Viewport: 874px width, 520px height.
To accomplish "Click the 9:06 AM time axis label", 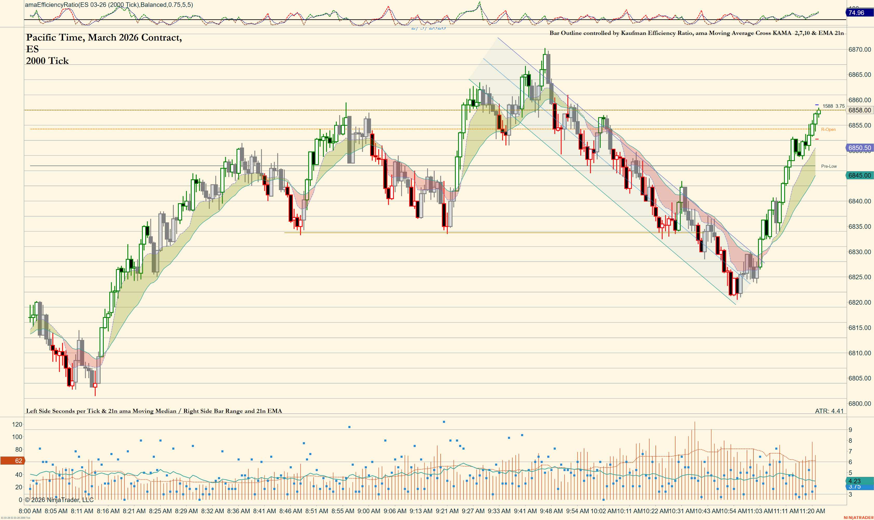I will click(395, 511).
